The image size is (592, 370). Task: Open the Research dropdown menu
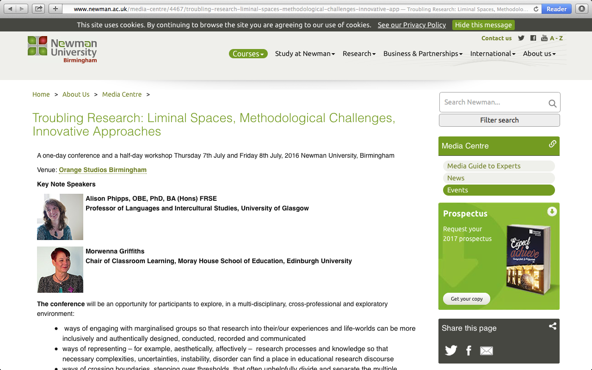[359, 54]
